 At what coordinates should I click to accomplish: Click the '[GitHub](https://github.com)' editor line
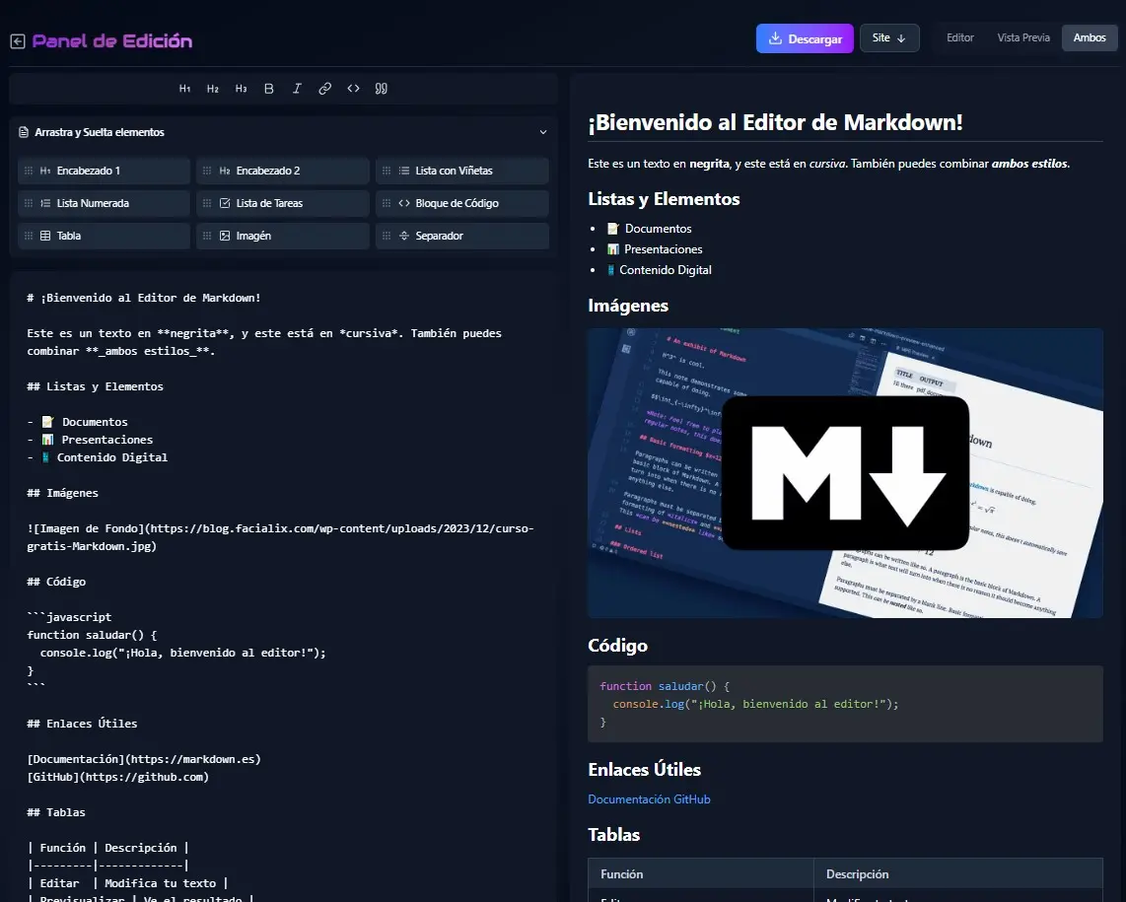117,777
